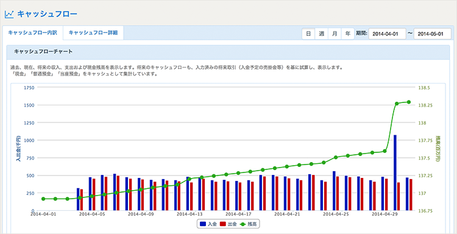Screen dimensions: 457x234
Task: Select the 週 period button
Action: [x=322, y=34]
